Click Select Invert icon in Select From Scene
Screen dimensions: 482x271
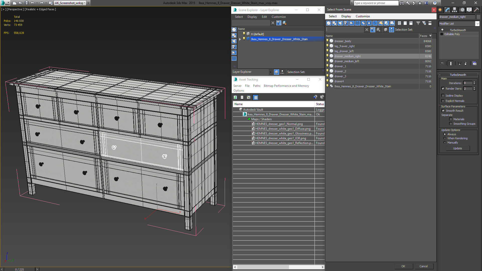[411, 23]
